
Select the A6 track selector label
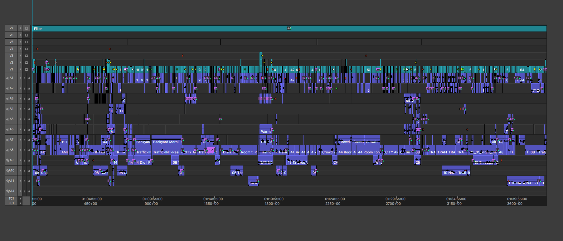[x=12, y=129]
